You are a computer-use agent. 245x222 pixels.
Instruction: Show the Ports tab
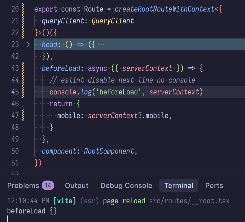coord(214,186)
